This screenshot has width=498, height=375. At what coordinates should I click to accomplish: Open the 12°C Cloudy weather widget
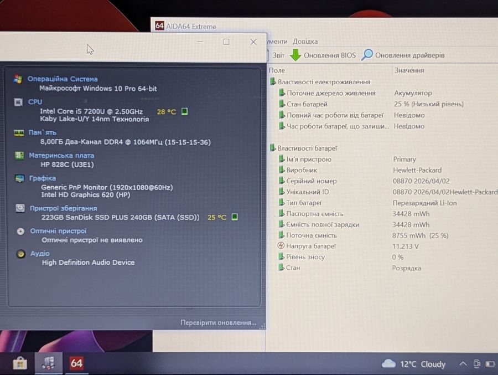[x=413, y=364]
